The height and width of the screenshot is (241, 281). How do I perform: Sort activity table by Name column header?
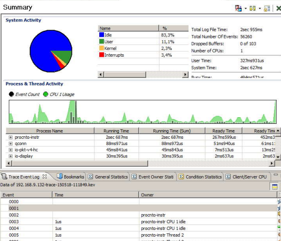[x=129, y=28]
